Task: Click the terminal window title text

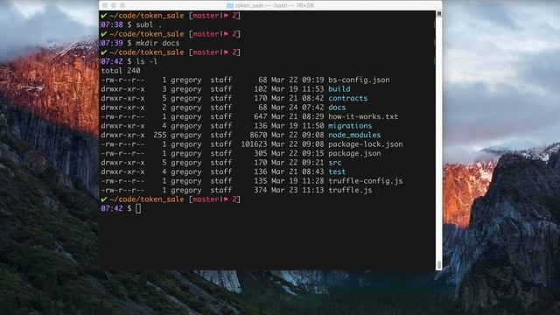Action: click(x=274, y=6)
